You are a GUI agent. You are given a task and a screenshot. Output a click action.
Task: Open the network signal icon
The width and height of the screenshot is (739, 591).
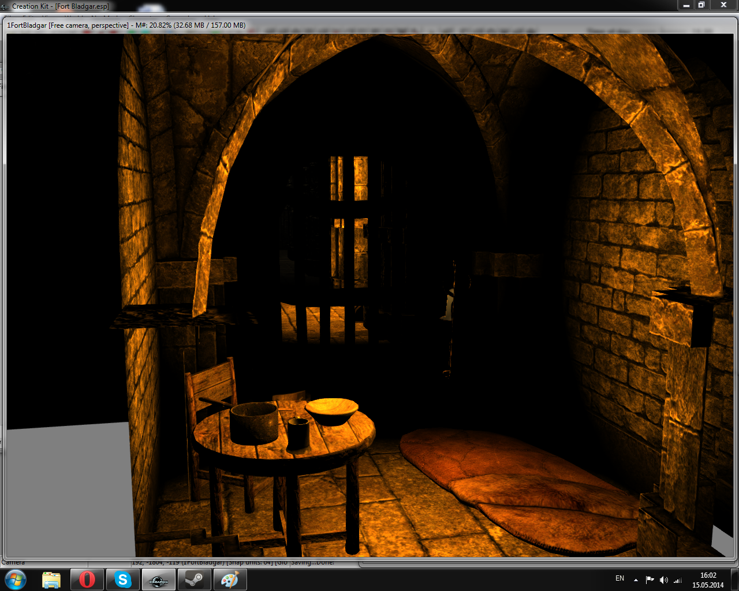click(678, 580)
